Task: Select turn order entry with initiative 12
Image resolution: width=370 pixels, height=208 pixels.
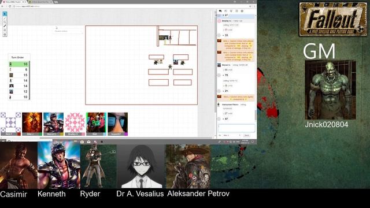Action: coord(19,91)
